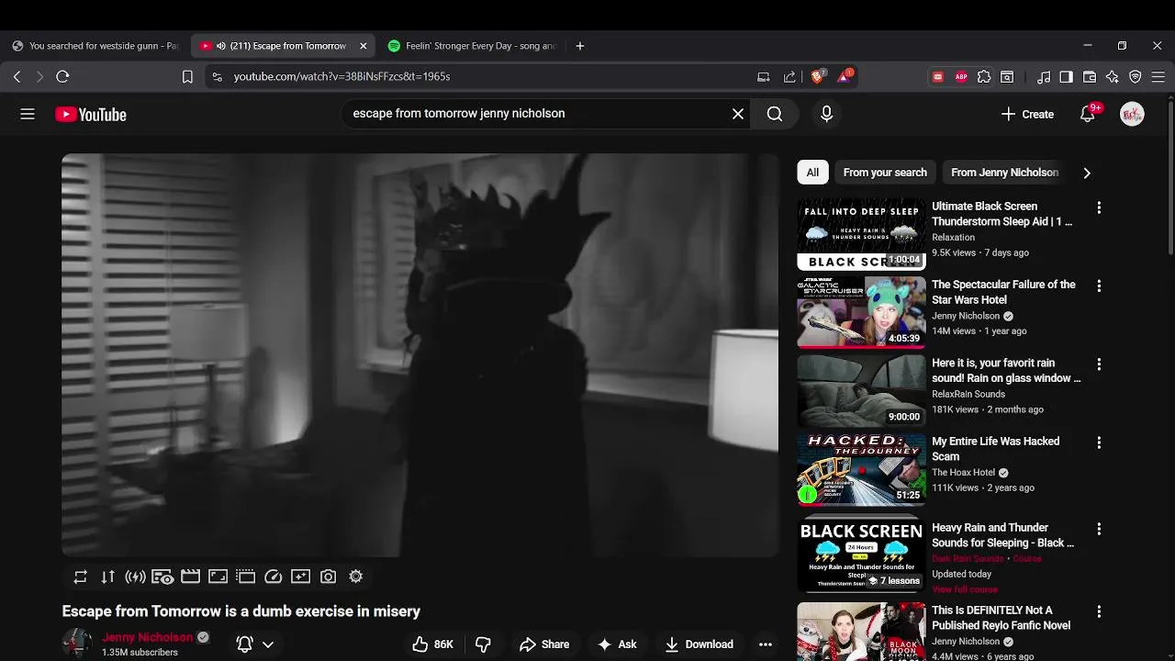Toggle the volume boost enhancer icon
Viewport: 1175px width, 661px height.
pyautogui.click(x=136, y=577)
